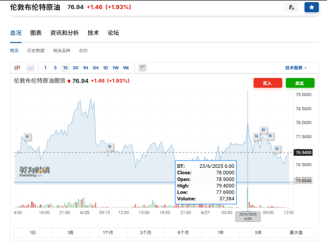Open the 合约 sub-tab
Viewport: 327px width, 242px height.
pyautogui.click(x=83, y=50)
